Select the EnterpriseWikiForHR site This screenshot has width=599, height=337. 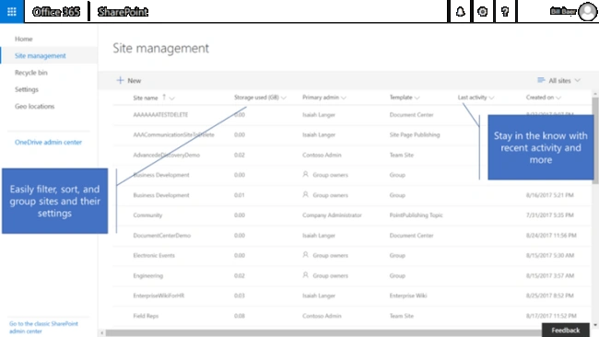point(159,296)
